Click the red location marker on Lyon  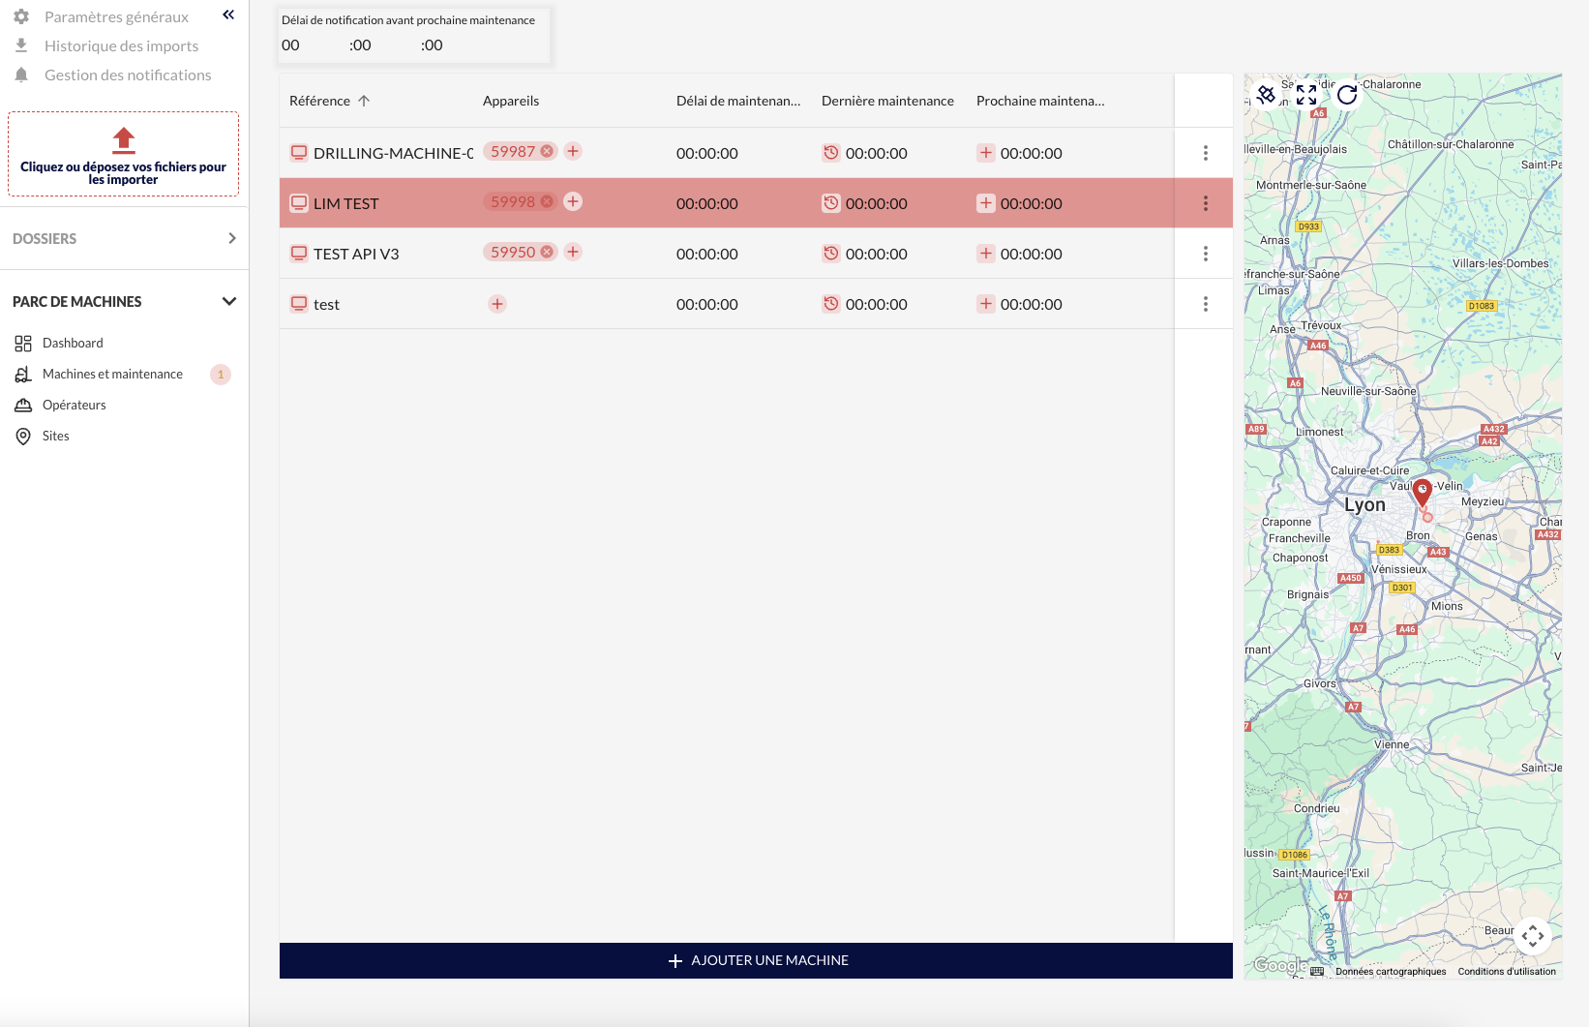click(1423, 491)
